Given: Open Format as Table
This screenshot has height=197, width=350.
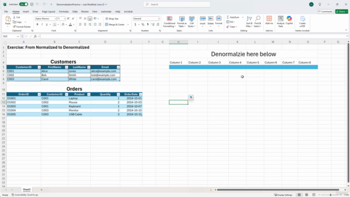Looking at the screenshot, I should tap(182, 22).
